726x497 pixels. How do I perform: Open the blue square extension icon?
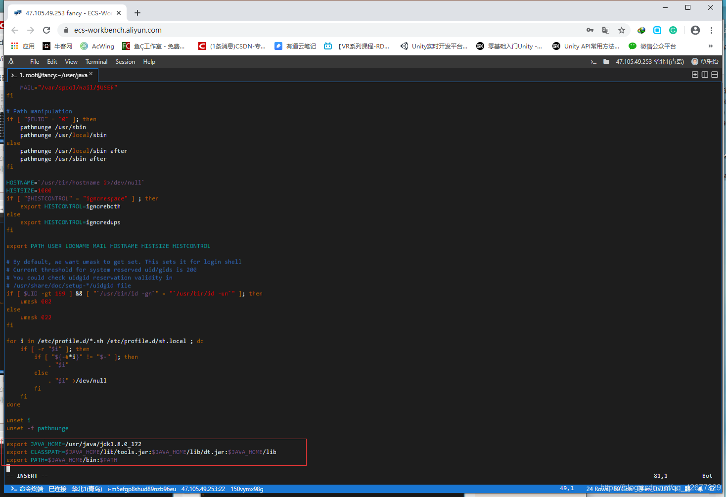tap(657, 30)
